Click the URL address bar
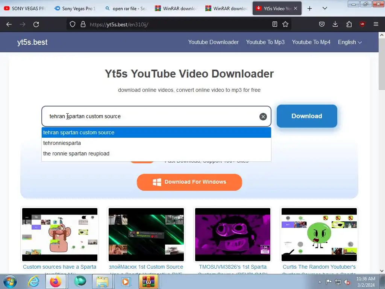This screenshot has width=385, height=289. [179, 24]
